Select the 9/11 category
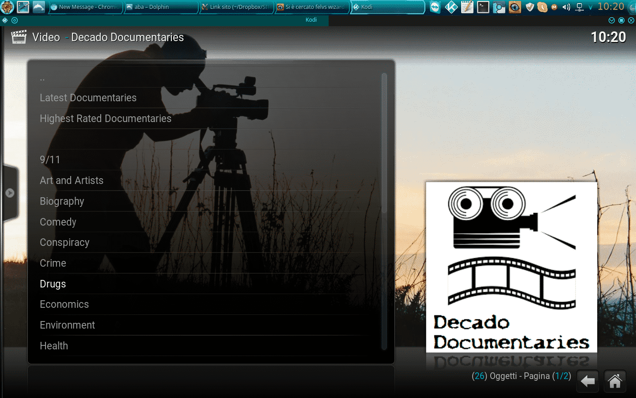636x398 pixels. tap(204, 160)
